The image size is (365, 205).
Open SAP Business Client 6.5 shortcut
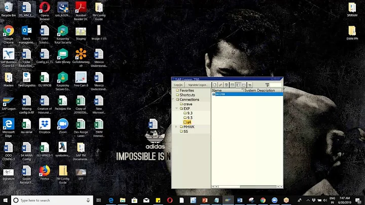pyautogui.click(x=9, y=58)
